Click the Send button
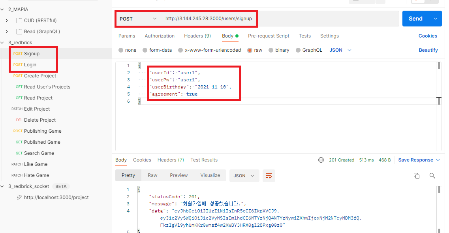This screenshot has width=449, height=233. [x=415, y=19]
